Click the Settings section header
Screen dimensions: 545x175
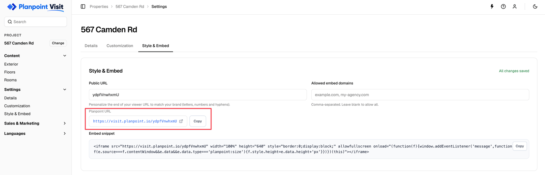point(12,89)
